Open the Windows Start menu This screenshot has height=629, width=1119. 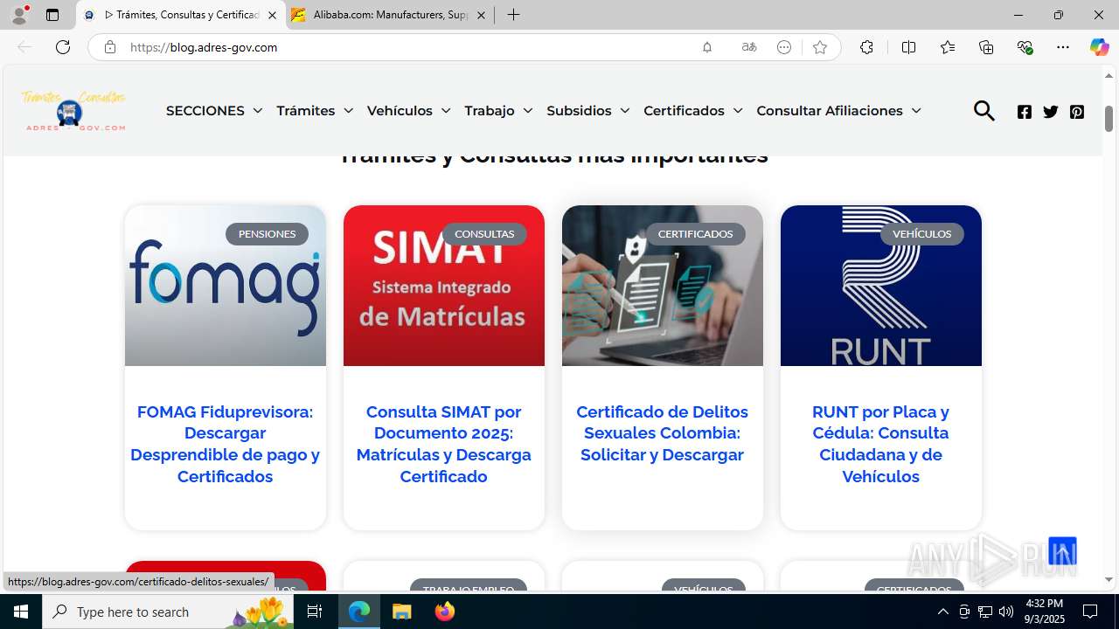coord(21,612)
